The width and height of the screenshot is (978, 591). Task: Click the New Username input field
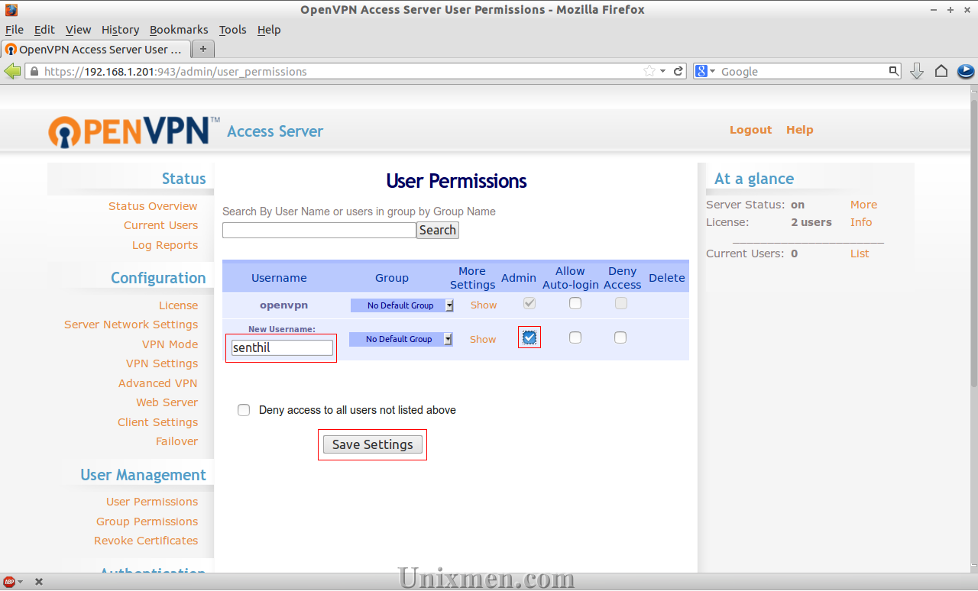click(x=282, y=347)
